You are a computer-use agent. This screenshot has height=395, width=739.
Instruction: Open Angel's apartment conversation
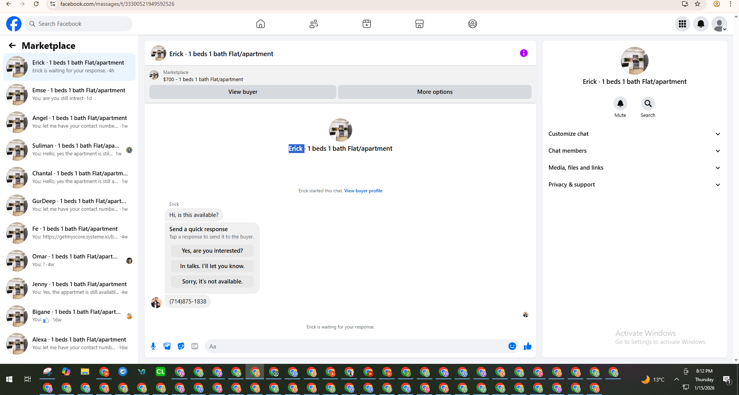[x=69, y=122]
